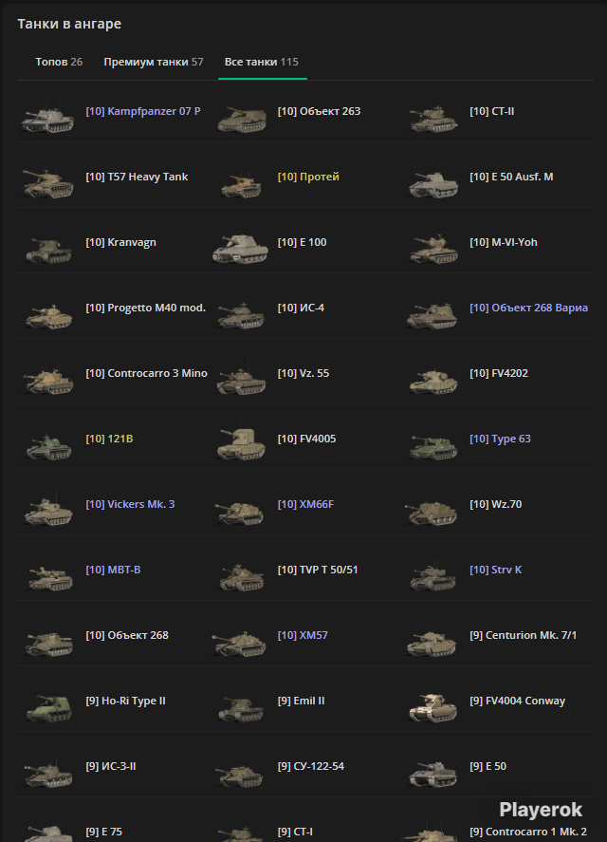The height and width of the screenshot is (842, 607).
Task: Open the [10] 121B link
Action: pos(109,439)
